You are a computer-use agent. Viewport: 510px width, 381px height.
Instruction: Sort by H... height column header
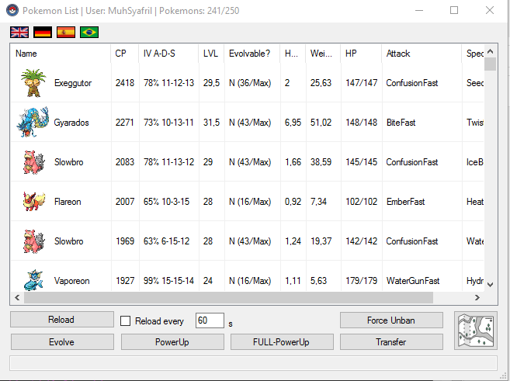pos(293,54)
